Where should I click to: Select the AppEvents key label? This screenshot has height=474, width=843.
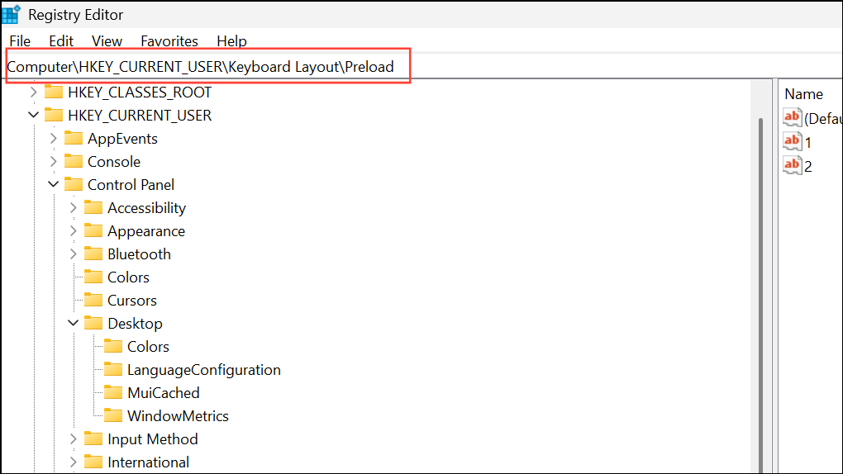[x=122, y=139]
